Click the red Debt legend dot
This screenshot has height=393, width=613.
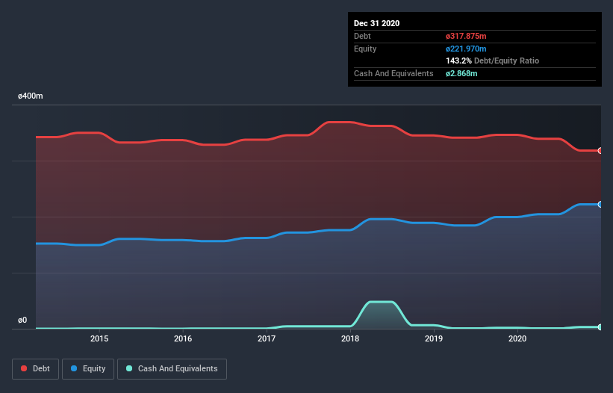coord(24,368)
